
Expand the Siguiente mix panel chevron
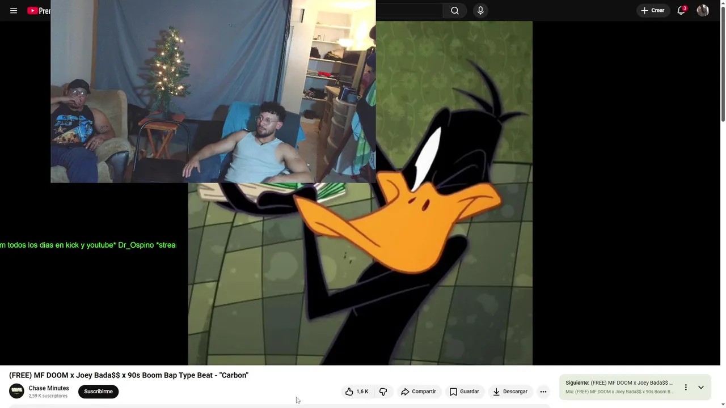click(701, 388)
